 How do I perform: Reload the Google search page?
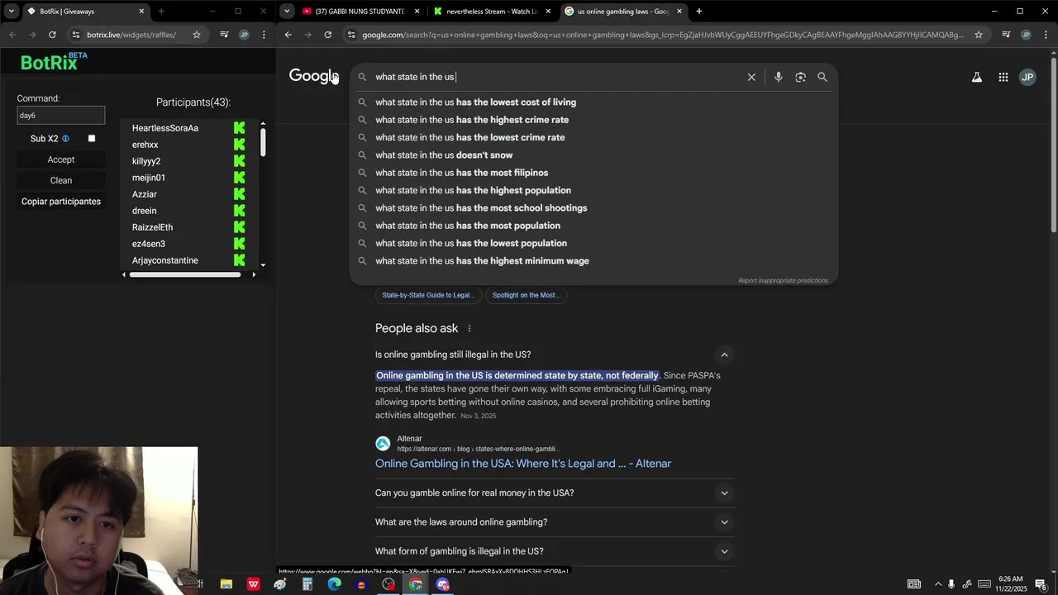(x=328, y=35)
